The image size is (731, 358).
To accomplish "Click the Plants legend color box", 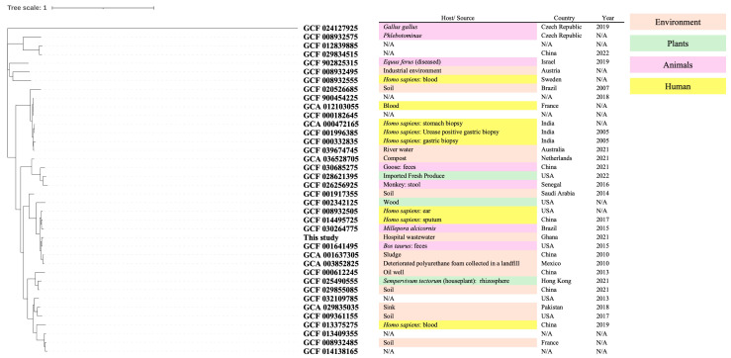I will [x=678, y=44].
